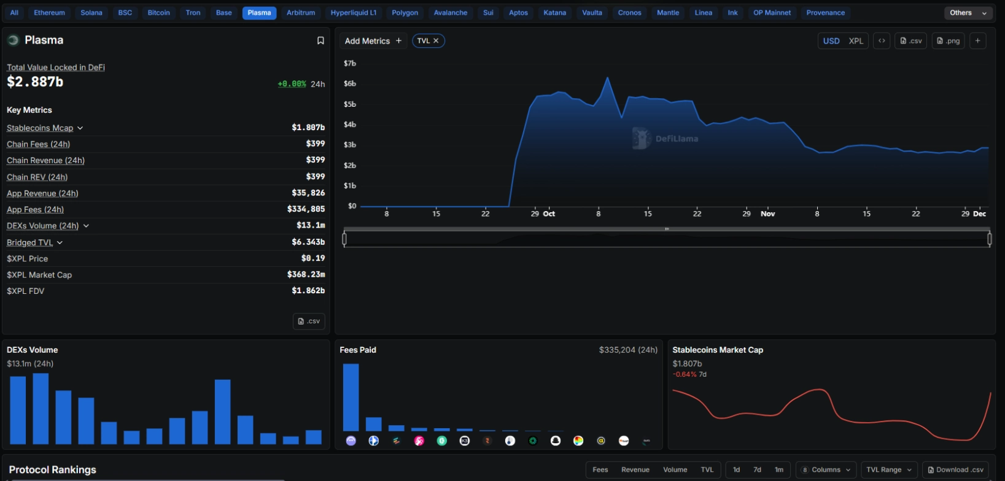
Task: Open the TVL Range filter dropdown
Action: point(889,470)
